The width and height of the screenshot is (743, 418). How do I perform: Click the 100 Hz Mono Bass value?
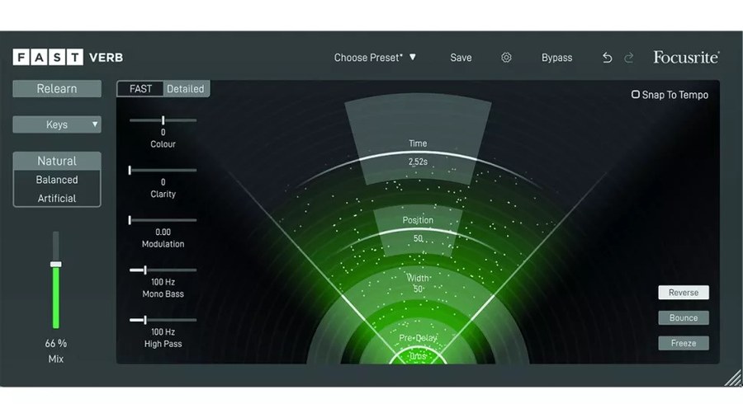tap(163, 282)
